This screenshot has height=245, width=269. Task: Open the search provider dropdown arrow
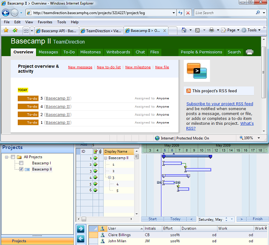[x=264, y=13]
